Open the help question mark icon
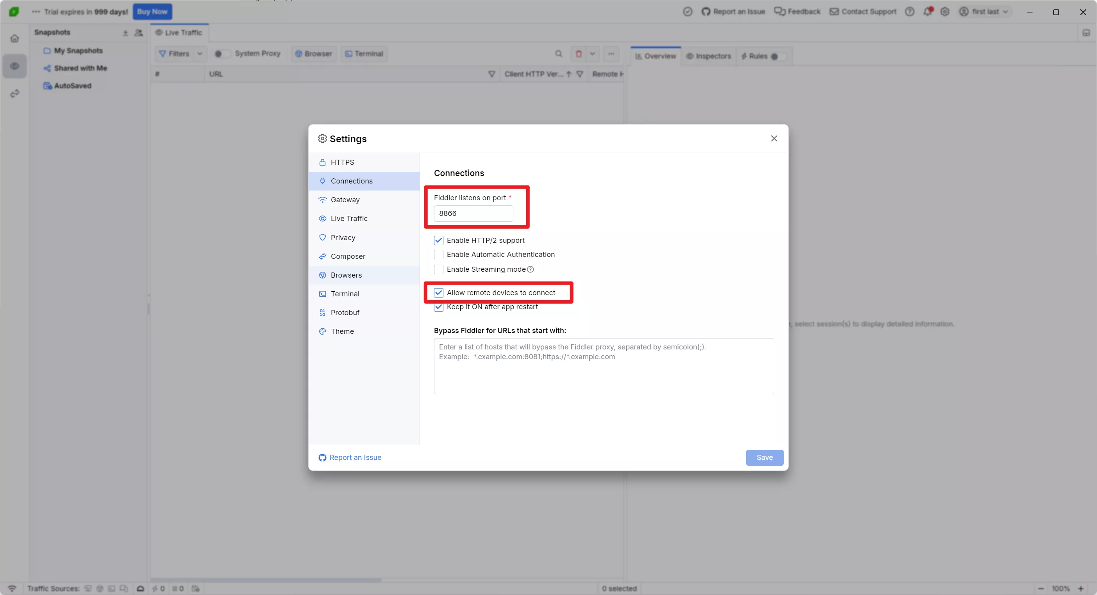The width and height of the screenshot is (1097, 595). [909, 11]
